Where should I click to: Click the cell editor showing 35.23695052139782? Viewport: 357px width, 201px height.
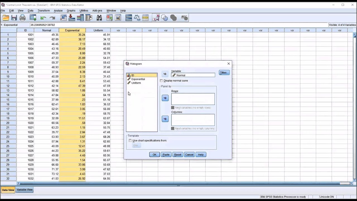coord(178,25)
